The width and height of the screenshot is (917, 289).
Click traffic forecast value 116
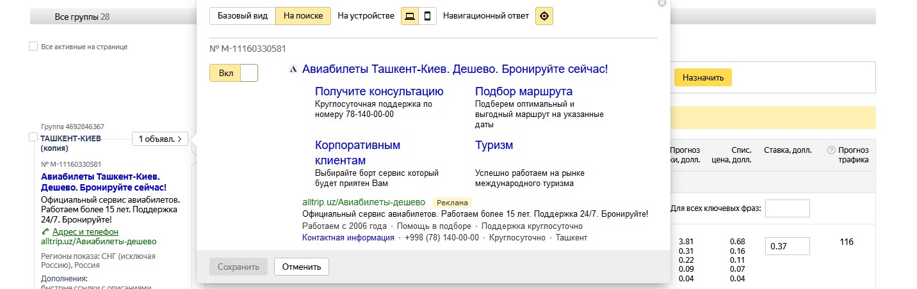click(x=847, y=242)
